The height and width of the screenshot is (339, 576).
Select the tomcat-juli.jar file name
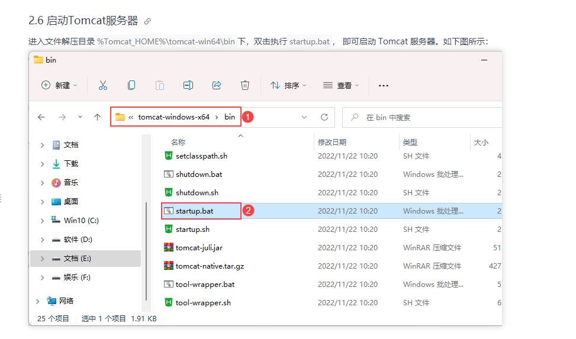(199, 247)
